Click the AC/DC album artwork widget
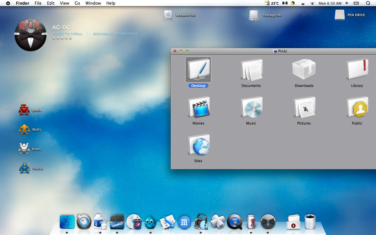This screenshot has height=235, width=376. pyautogui.click(x=31, y=35)
